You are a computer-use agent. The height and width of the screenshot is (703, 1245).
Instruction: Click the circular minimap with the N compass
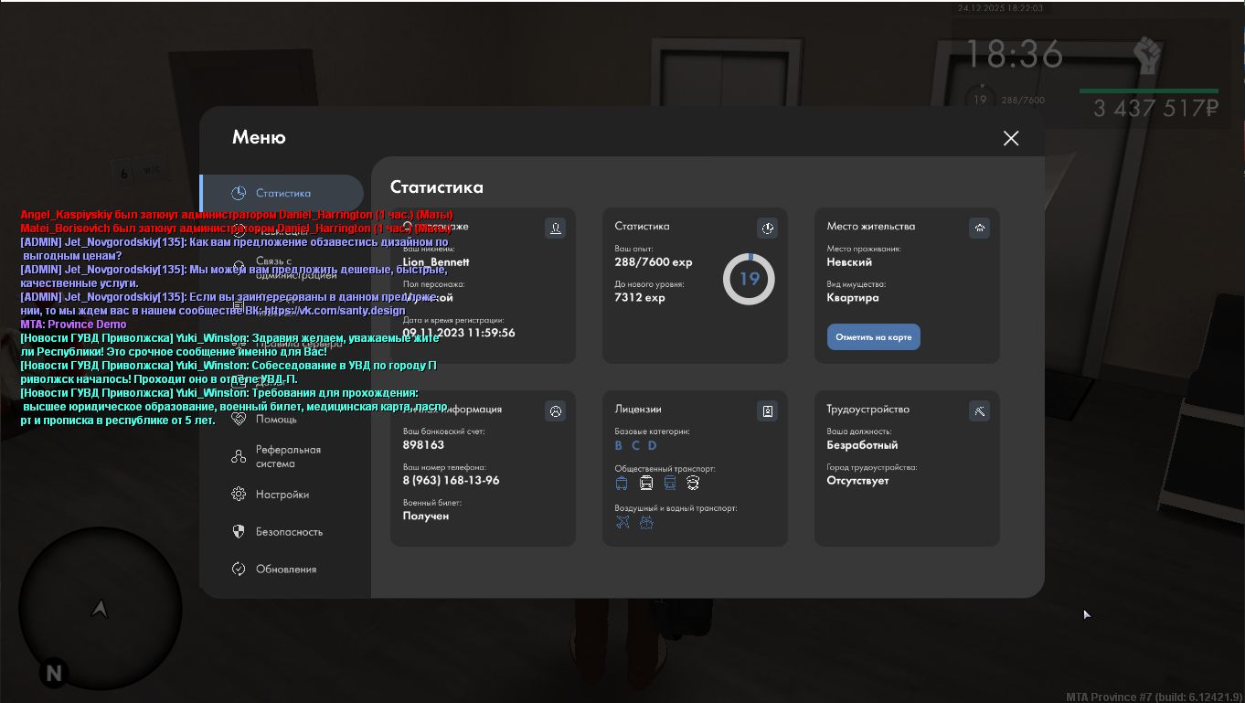(101, 608)
